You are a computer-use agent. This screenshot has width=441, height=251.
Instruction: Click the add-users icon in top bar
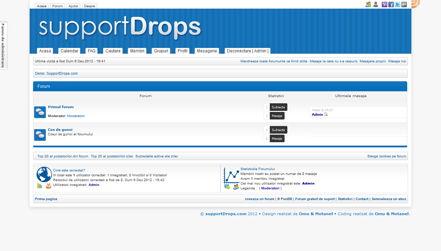pos(368,4)
